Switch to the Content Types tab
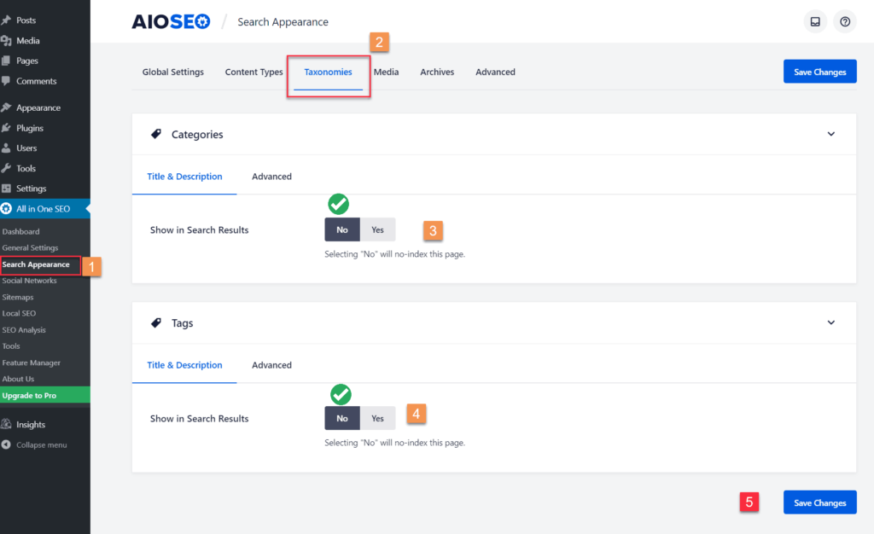The height and width of the screenshot is (534, 874). pos(253,72)
